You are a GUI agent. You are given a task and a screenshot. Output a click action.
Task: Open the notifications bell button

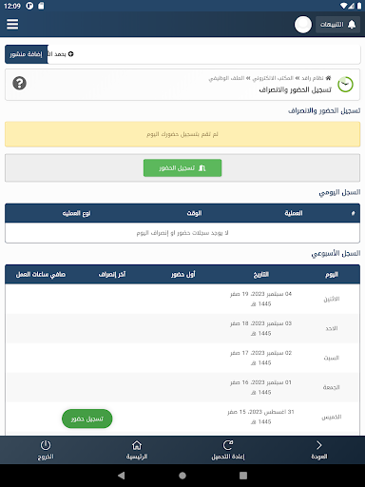click(x=337, y=25)
